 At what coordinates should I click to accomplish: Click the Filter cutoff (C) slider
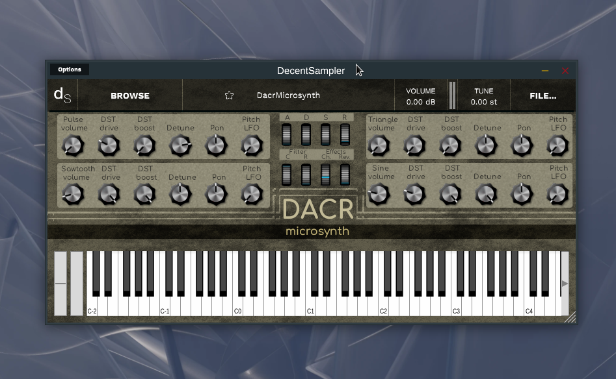point(286,175)
